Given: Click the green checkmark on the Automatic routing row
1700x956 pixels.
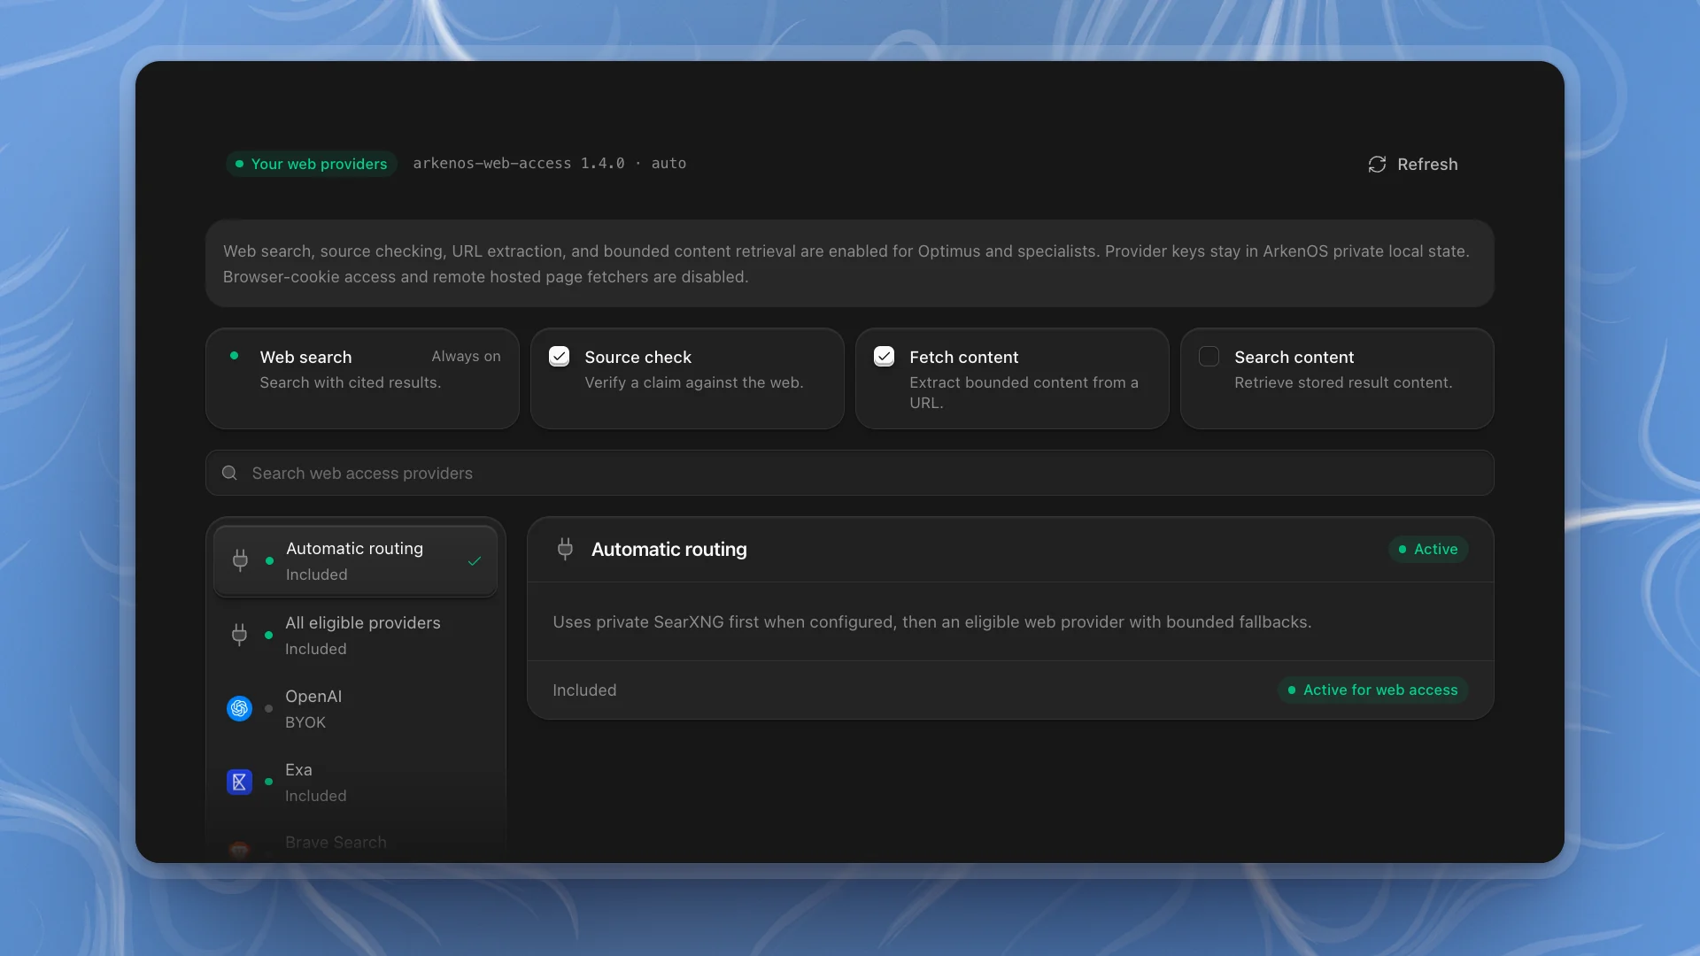Looking at the screenshot, I should (475, 561).
